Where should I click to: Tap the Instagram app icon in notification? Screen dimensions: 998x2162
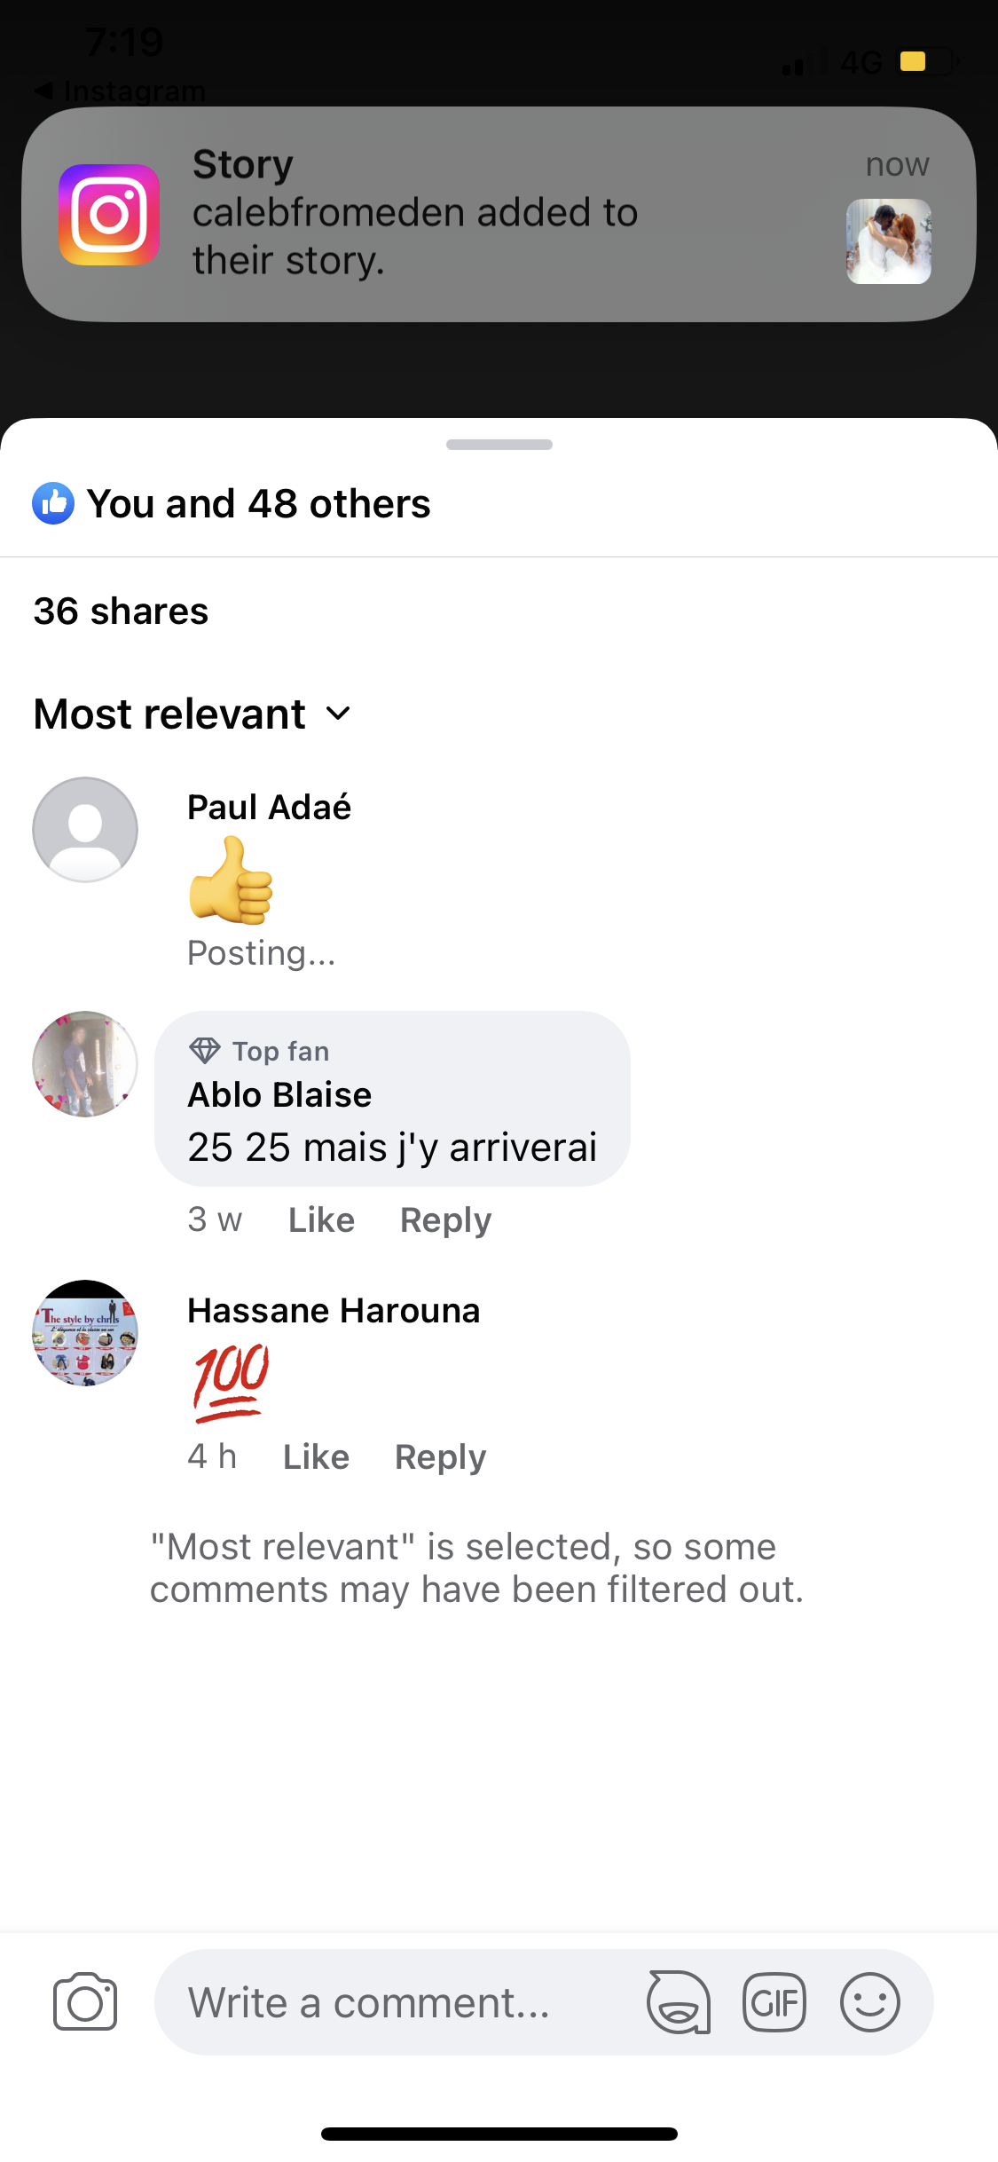[x=109, y=215]
